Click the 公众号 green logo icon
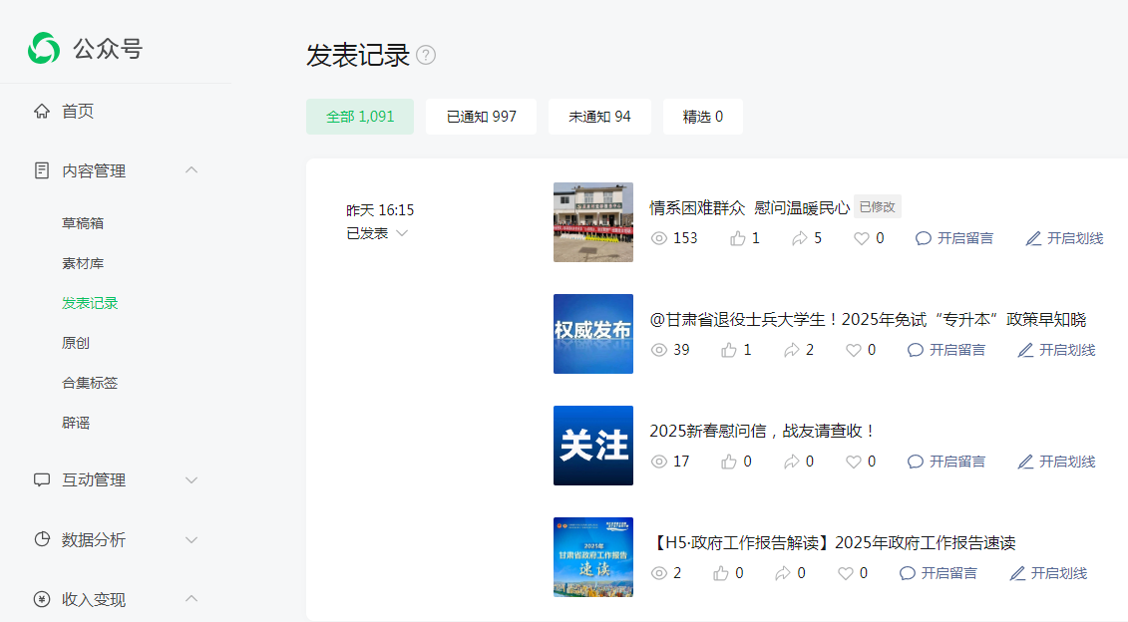This screenshot has height=622, width=1128. pyautogui.click(x=44, y=48)
